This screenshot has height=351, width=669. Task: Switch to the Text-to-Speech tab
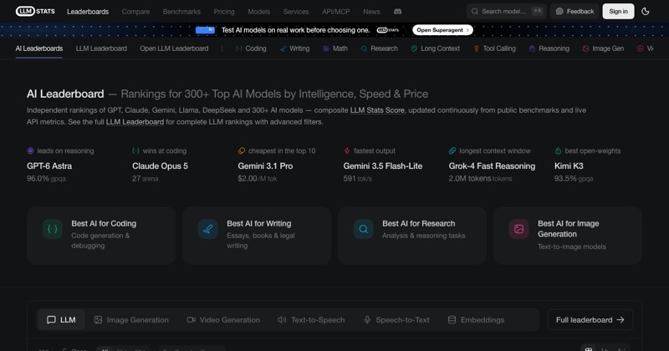(311, 320)
